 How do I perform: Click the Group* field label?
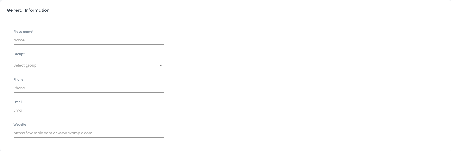click(x=19, y=54)
